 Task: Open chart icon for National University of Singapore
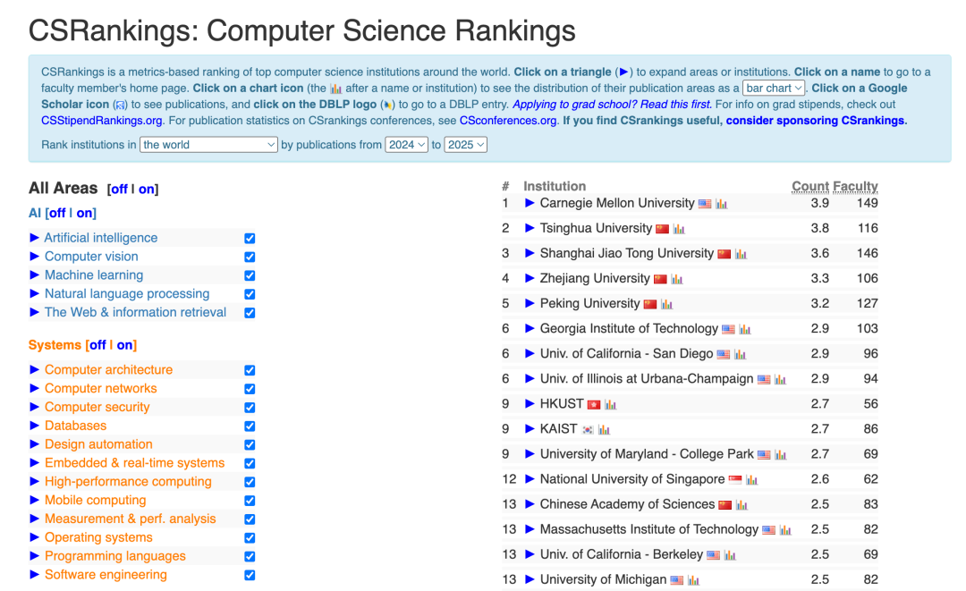(x=751, y=480)
